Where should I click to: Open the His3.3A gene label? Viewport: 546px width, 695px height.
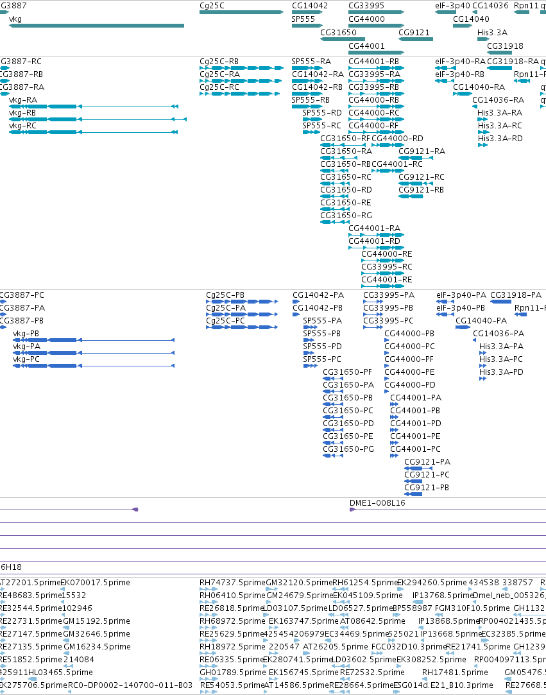[x=492, y=32]
